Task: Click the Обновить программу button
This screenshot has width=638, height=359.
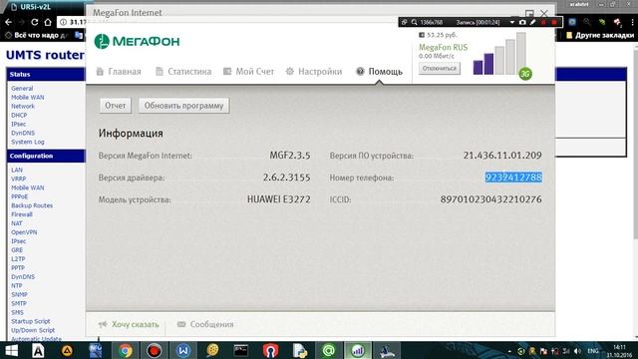Action: 183,106
